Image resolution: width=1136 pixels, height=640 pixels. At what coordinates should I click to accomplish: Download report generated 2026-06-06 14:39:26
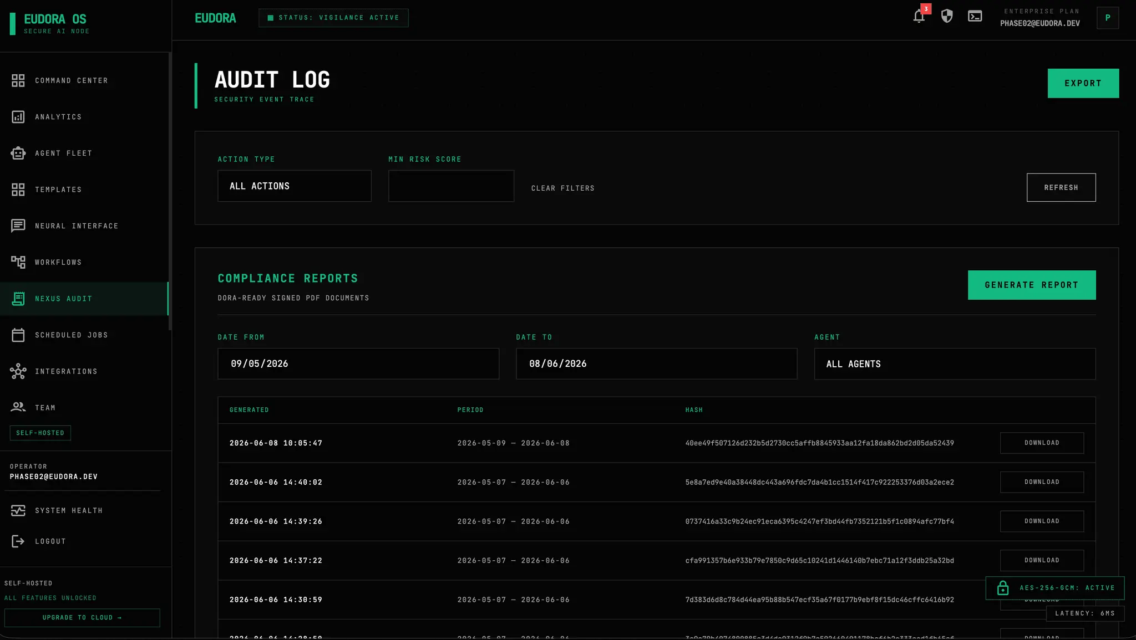(x=1042, y=521)
